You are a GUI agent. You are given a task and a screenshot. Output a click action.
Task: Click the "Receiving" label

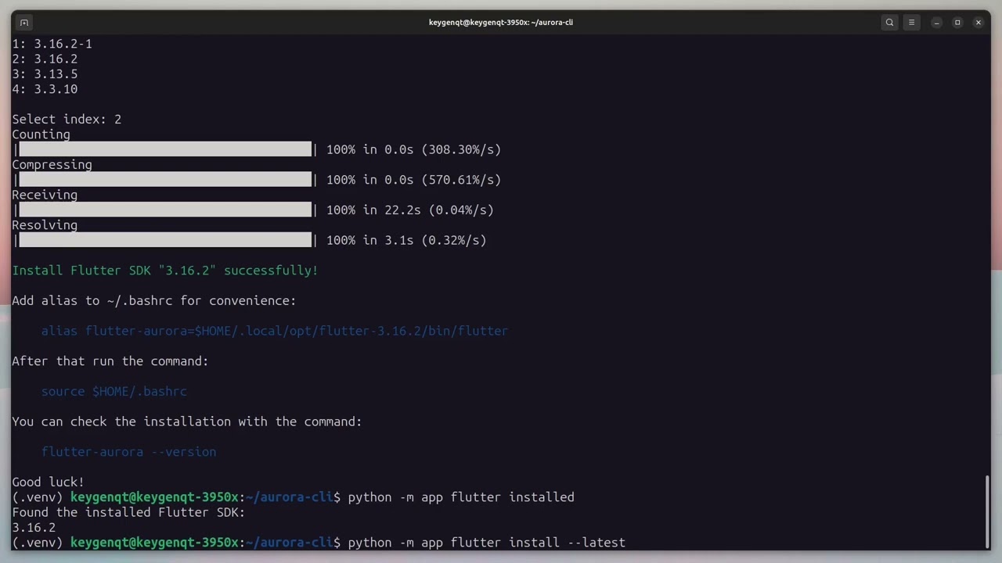coord(45,195)
